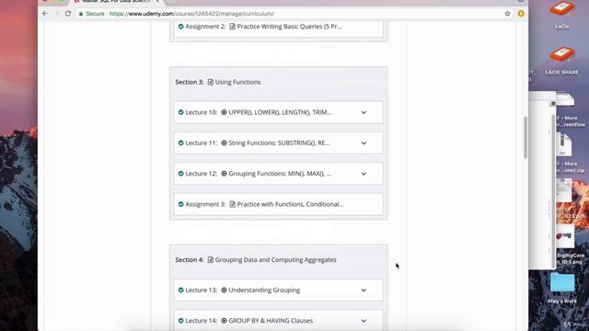Click Lecture 14 GROUP BY & HAVING text
The image size is (589, 331).
point(271,321)
